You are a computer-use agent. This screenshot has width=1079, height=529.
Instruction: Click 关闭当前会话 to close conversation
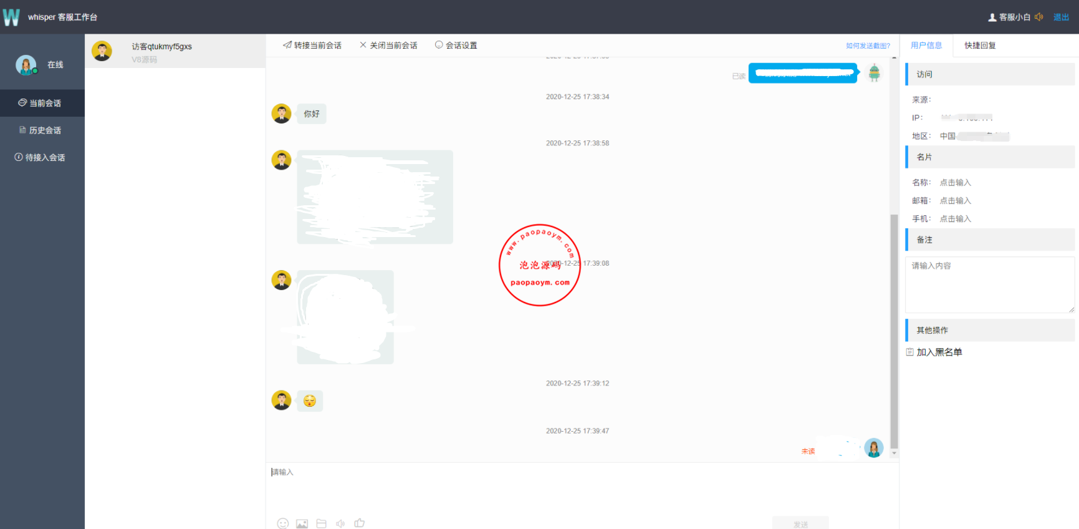pyautogui.click(x=388, y=46)
